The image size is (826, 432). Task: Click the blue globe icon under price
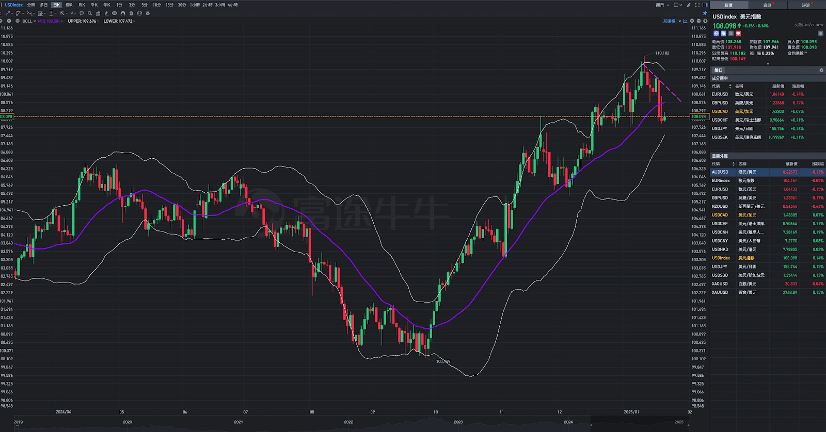[716, 34]
